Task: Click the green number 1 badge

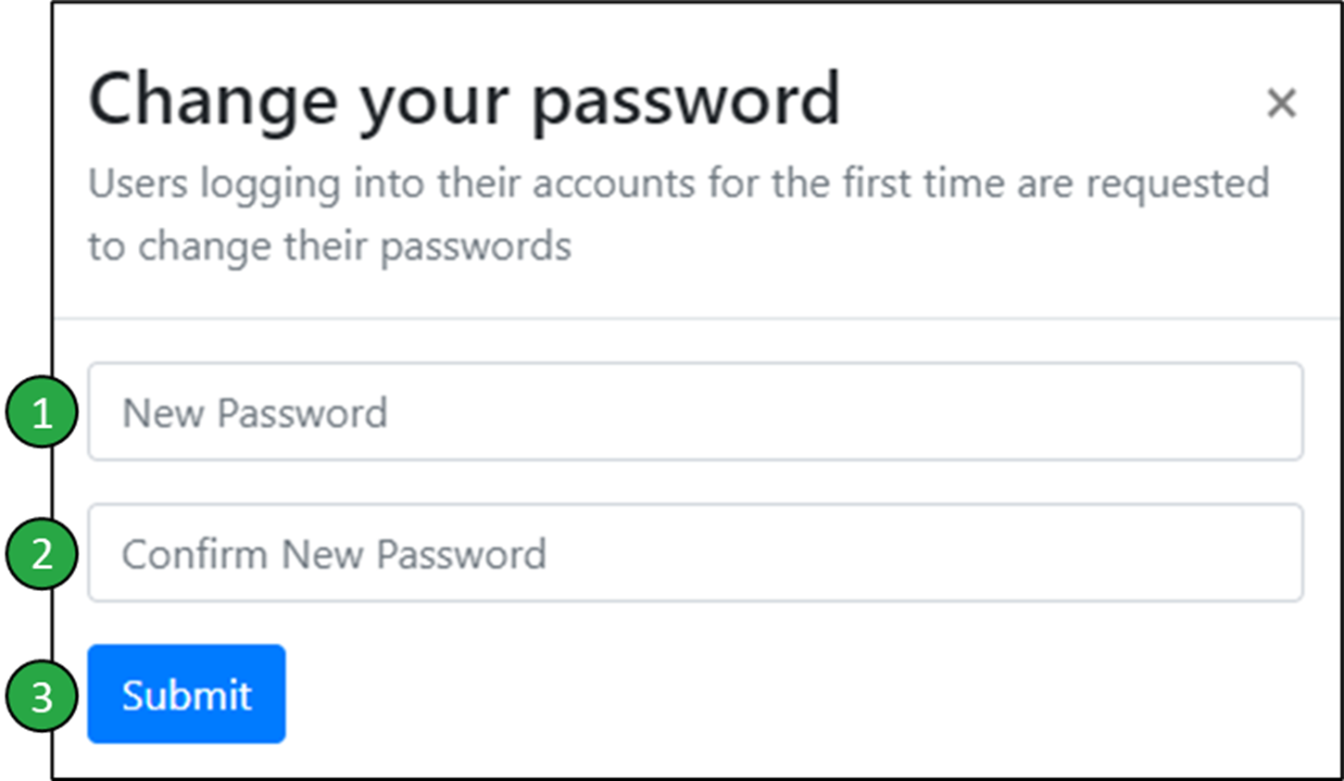Action: 42,412
